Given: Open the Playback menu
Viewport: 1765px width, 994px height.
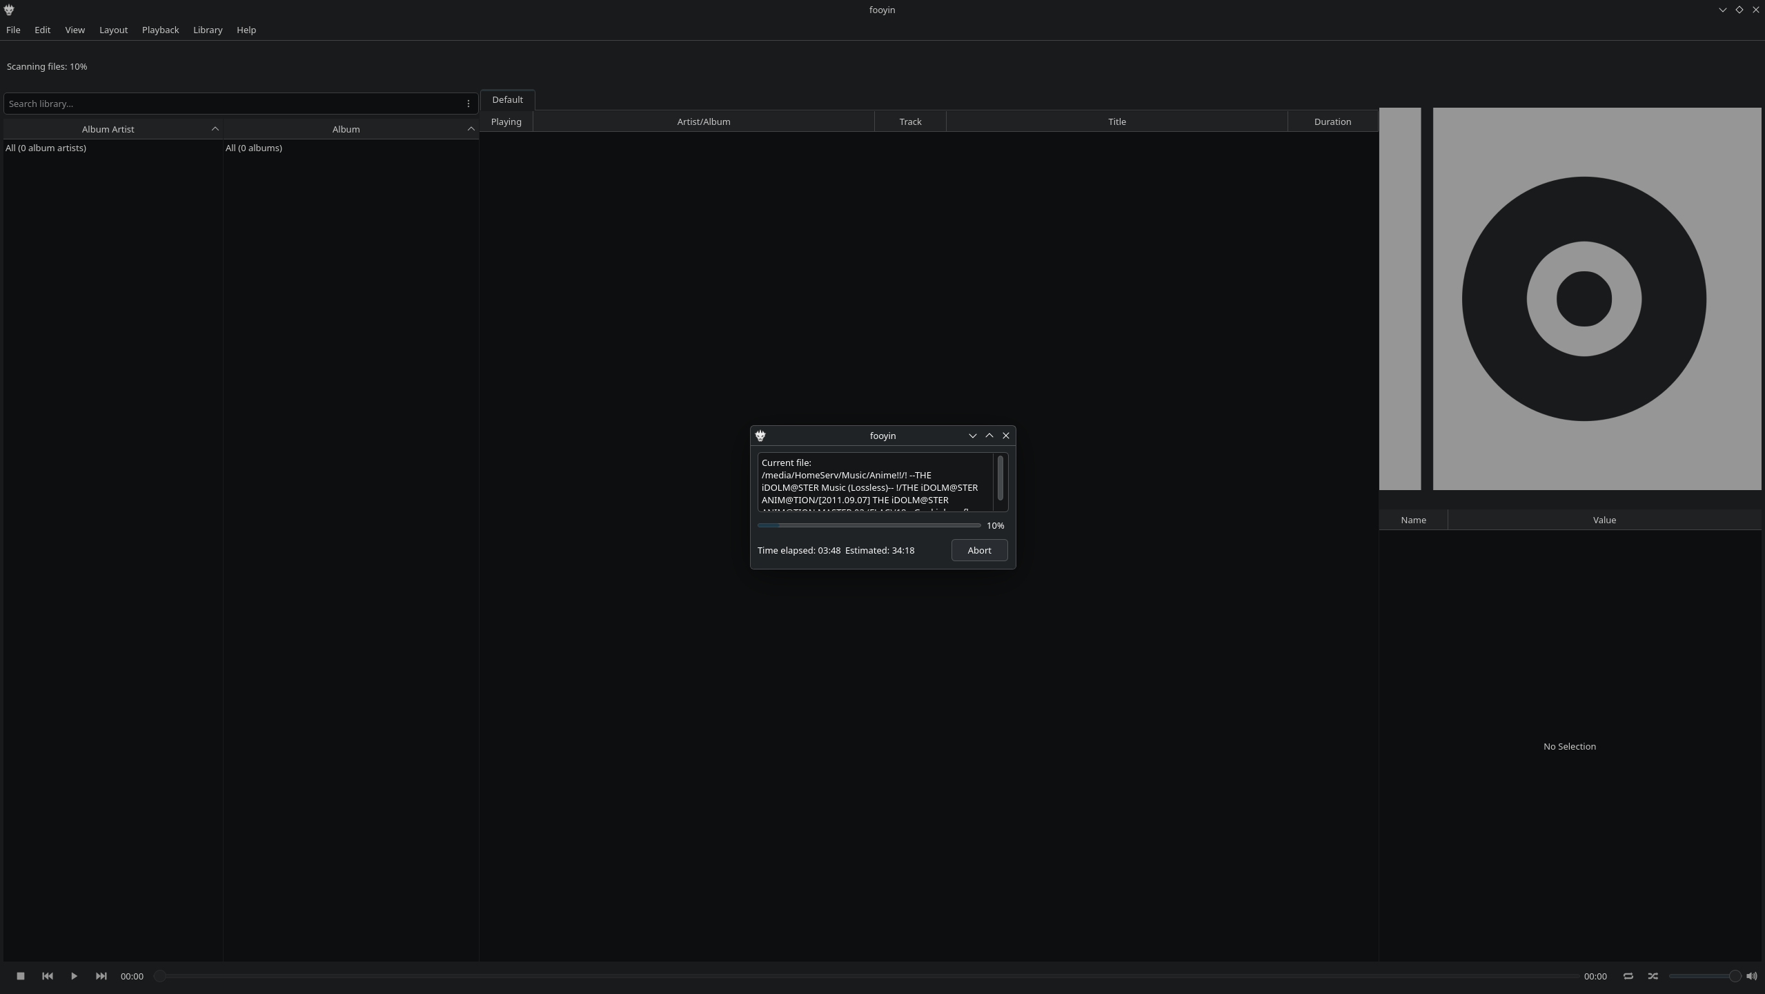Looking at the screenshot, I should click(x=160, y=30).
